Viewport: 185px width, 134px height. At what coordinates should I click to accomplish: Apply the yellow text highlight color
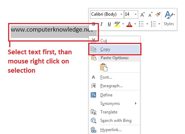(117, 24)
